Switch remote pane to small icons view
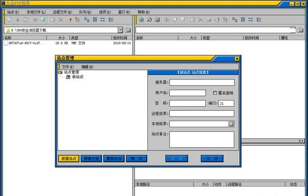 coord(243,19)
